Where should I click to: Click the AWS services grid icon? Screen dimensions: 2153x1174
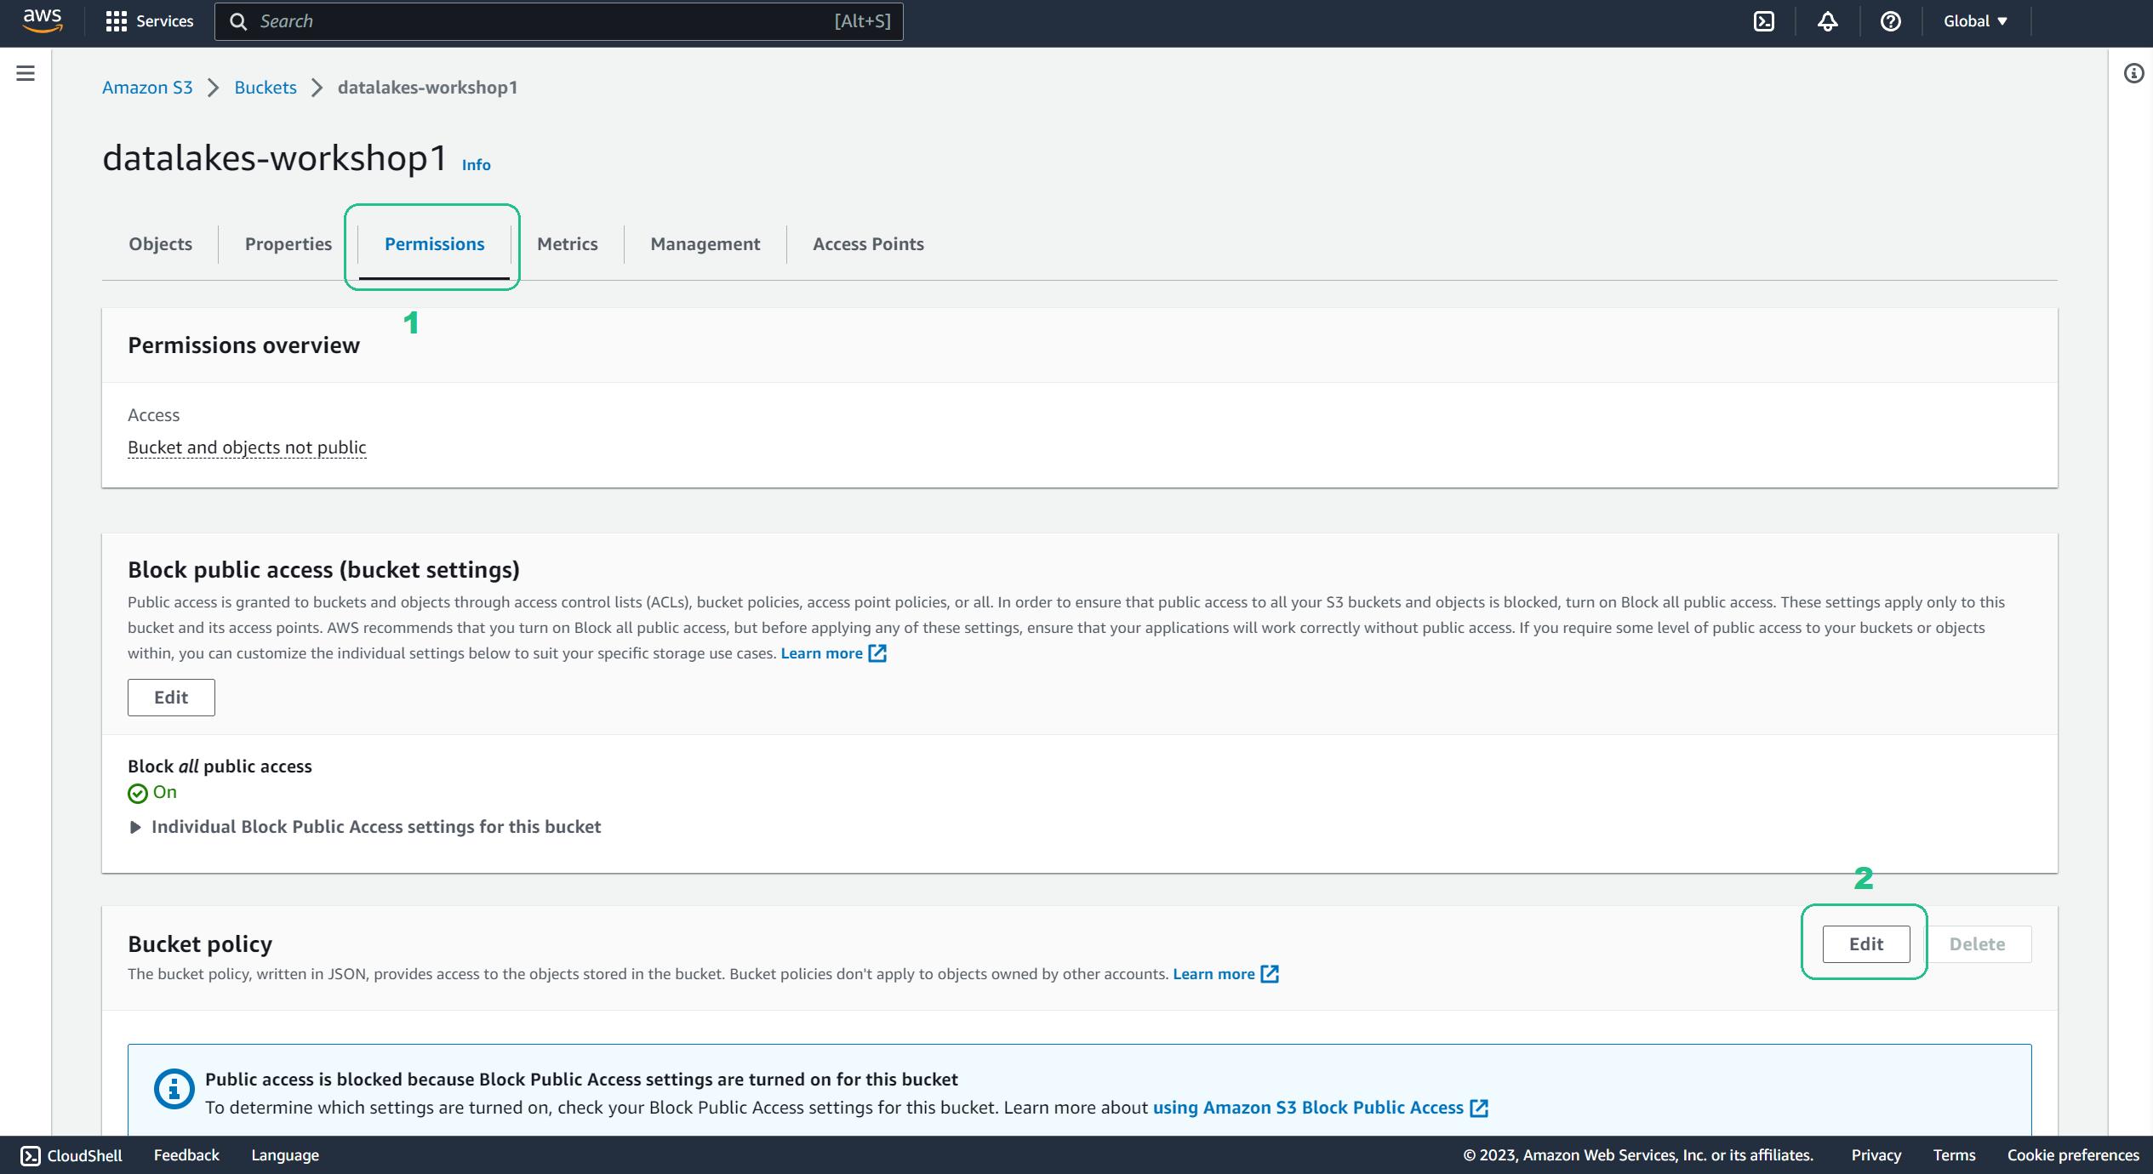click(117, 21)
